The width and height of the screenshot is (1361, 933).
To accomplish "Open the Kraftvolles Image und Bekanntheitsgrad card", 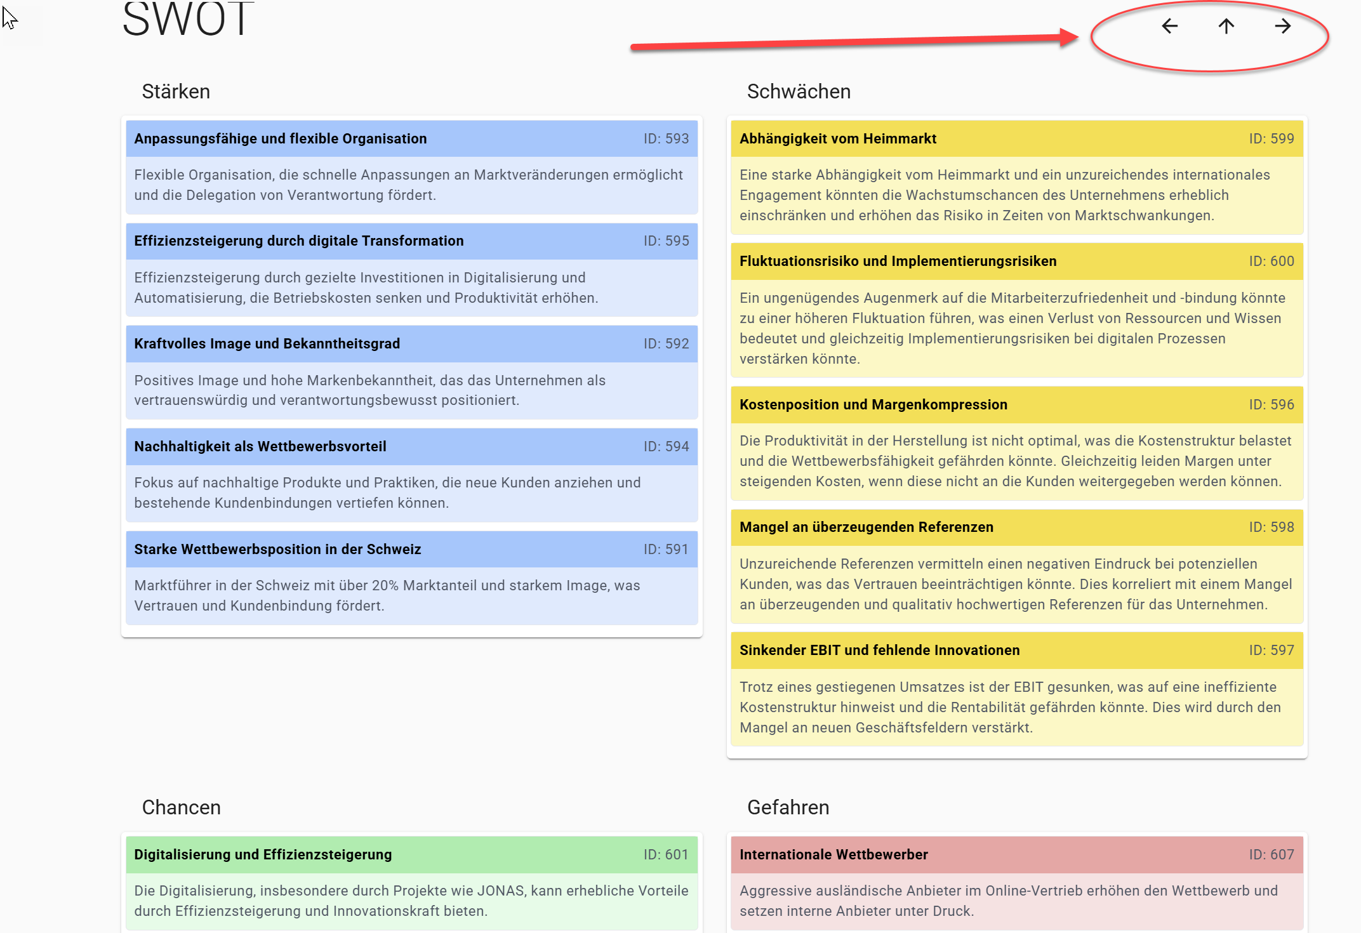I will click(267, 343).
